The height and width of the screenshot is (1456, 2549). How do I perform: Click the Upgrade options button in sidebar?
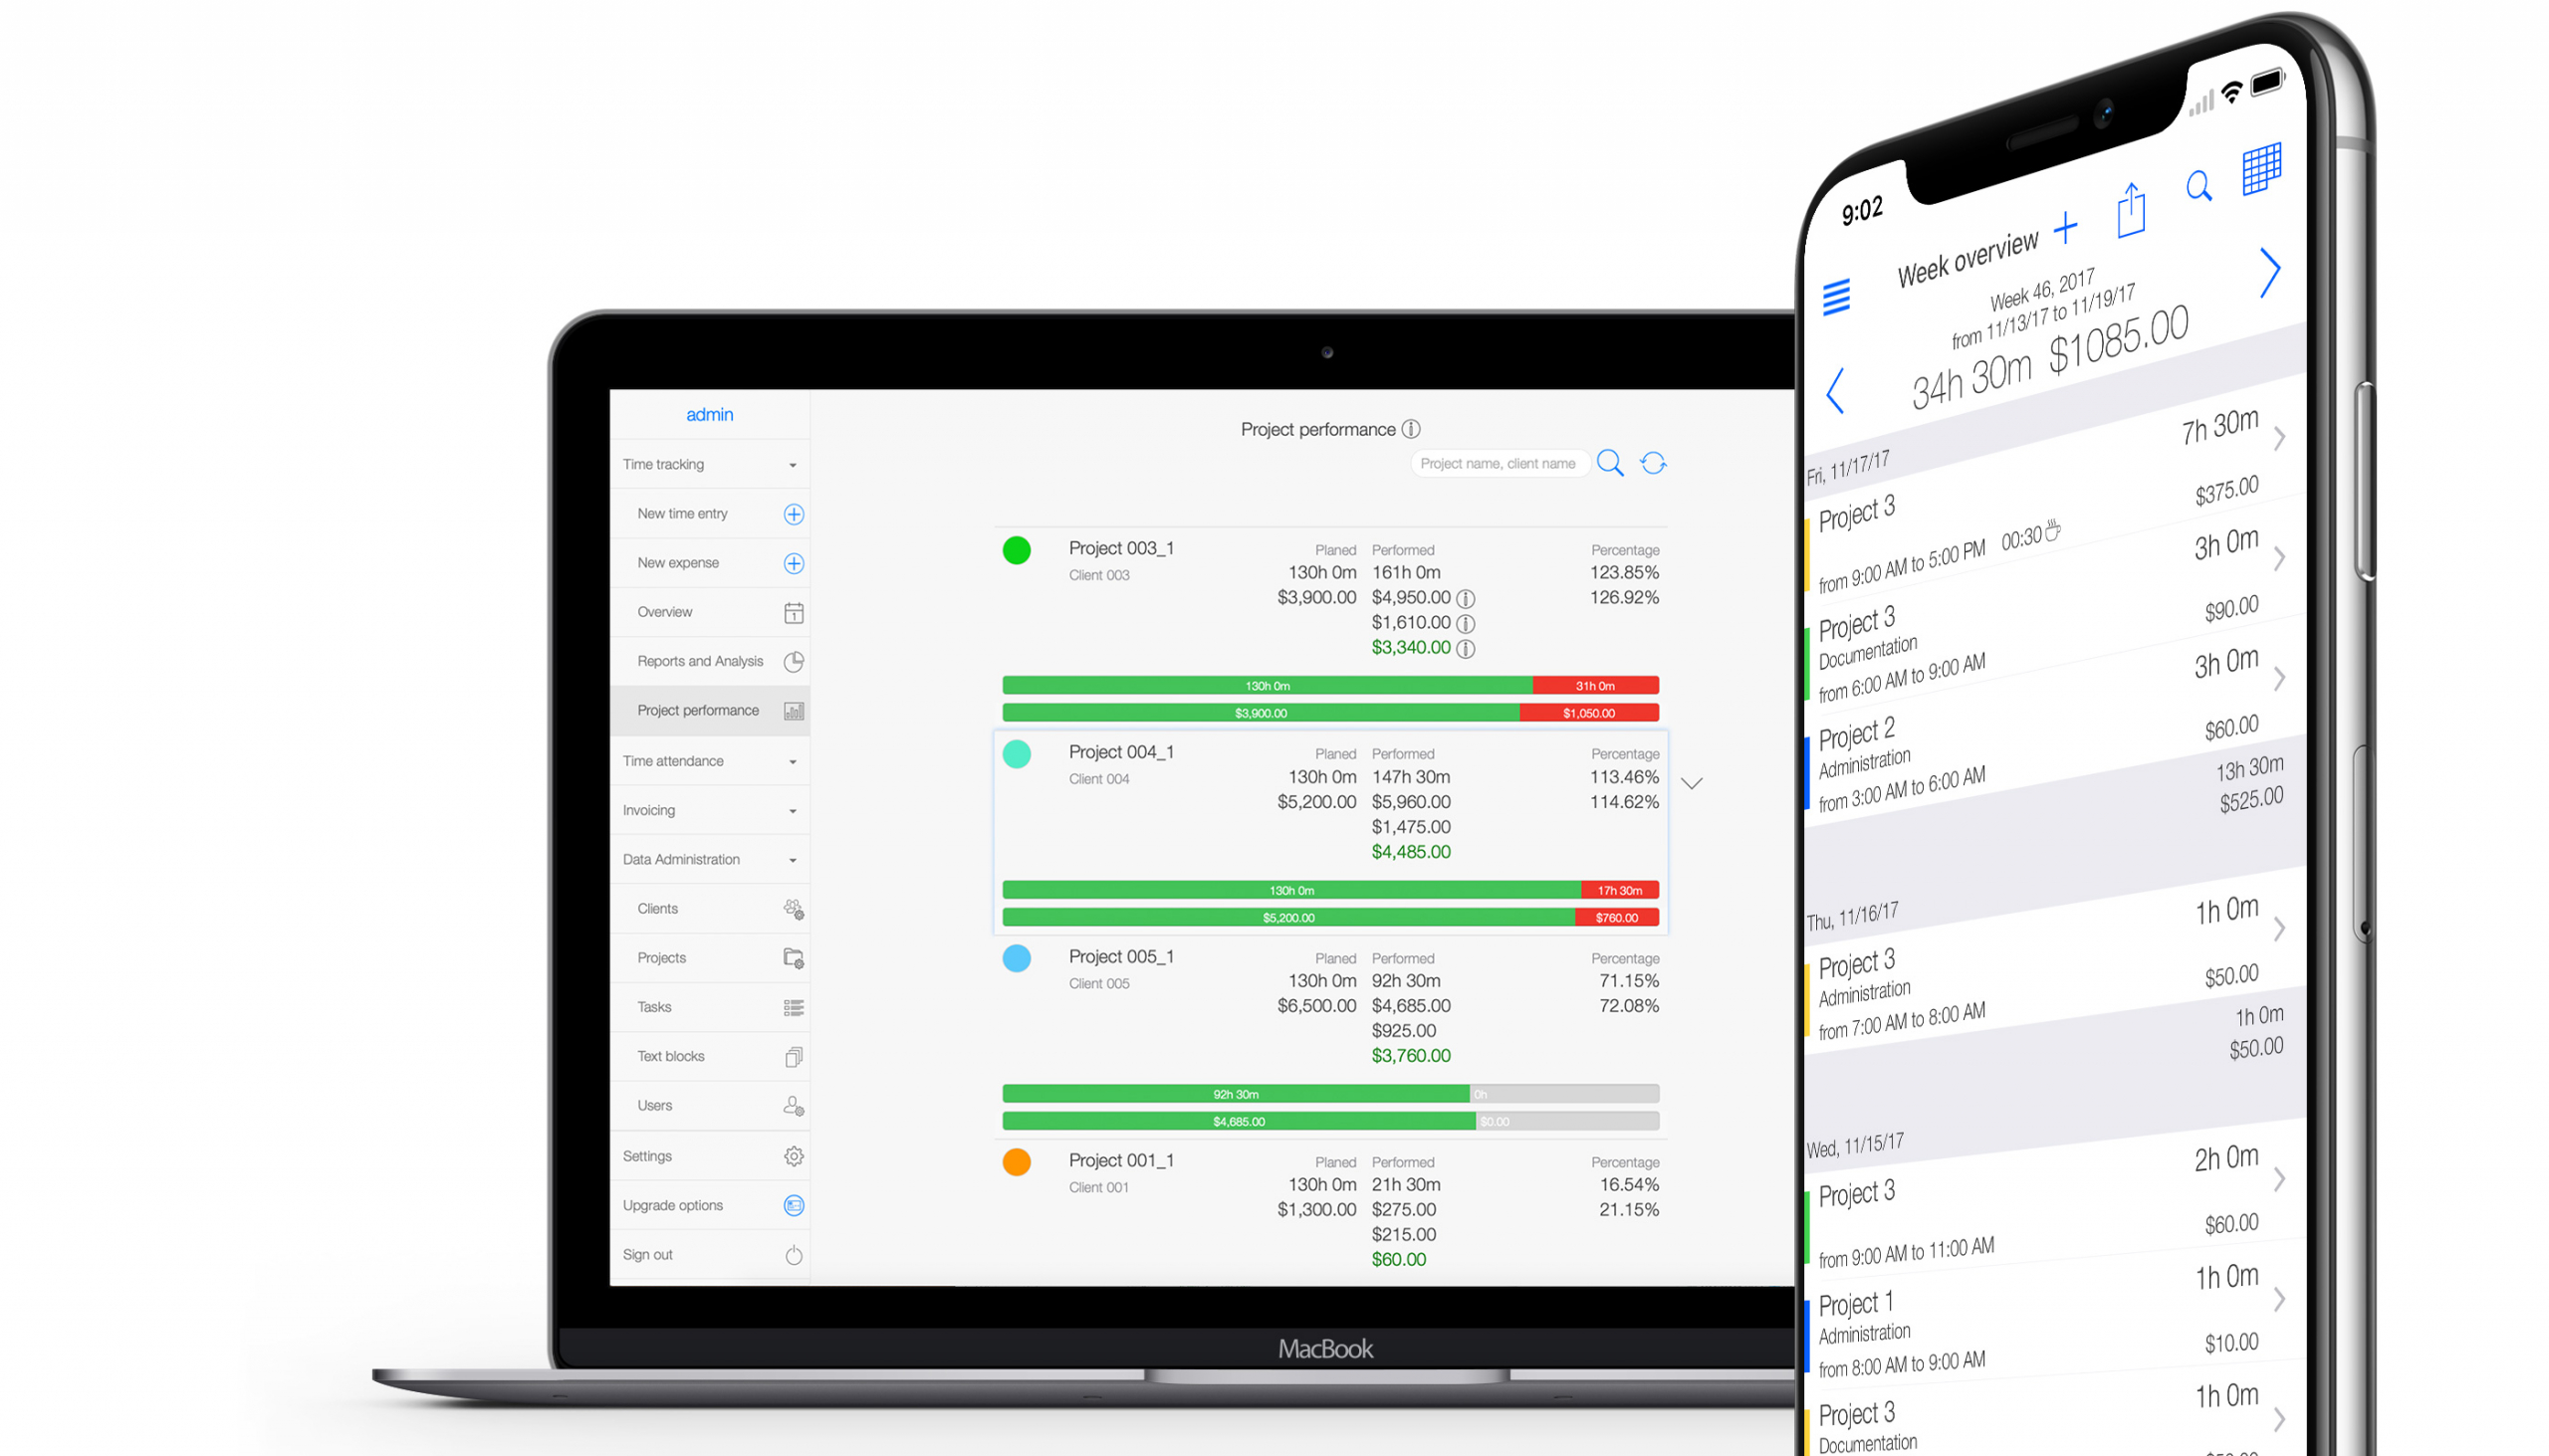[x=707, y=1206]
